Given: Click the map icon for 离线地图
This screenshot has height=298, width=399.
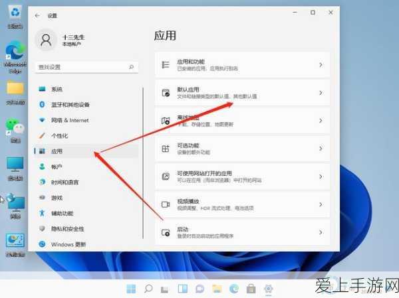Looking at the screenshot, I should coord(166,121).
